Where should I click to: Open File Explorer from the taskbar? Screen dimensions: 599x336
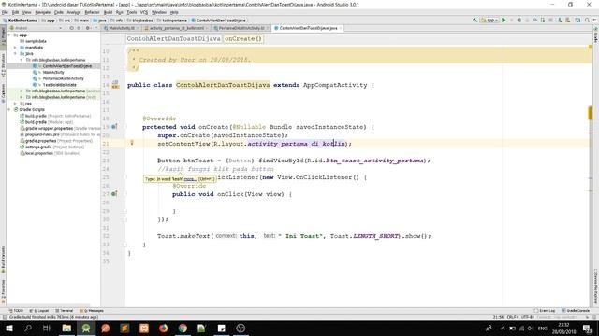pyautogui.click(x=66, y=328)
